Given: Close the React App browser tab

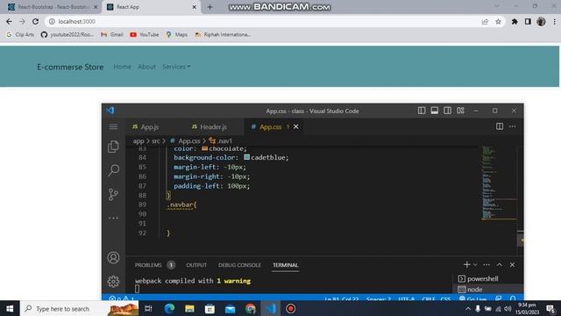Looking at the screenshot, I should [195, 7].
